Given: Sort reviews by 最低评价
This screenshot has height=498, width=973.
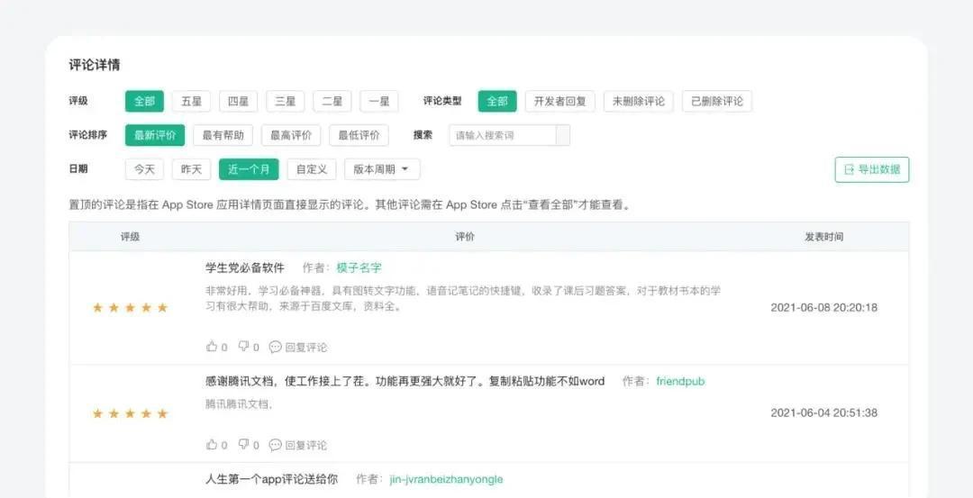Looking at the screenshot, I should coord(359,135).
